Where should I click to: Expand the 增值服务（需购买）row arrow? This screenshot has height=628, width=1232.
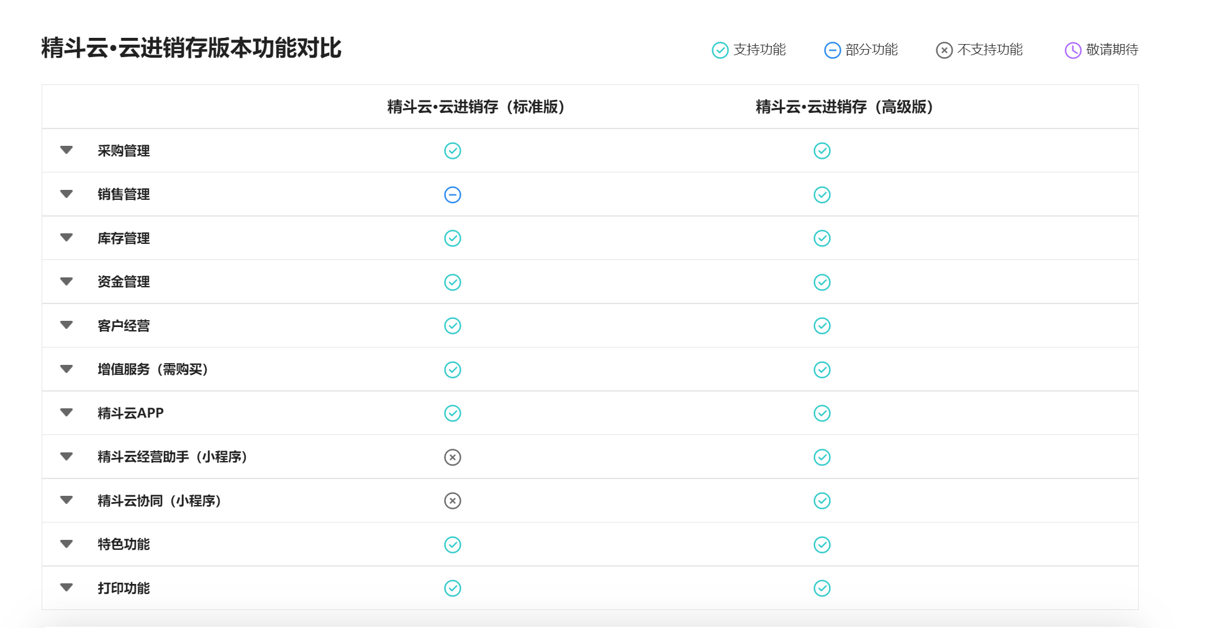(66, 369)
